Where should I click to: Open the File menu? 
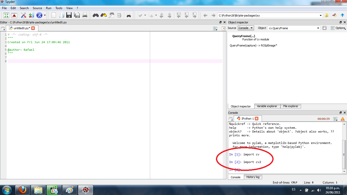4,8
